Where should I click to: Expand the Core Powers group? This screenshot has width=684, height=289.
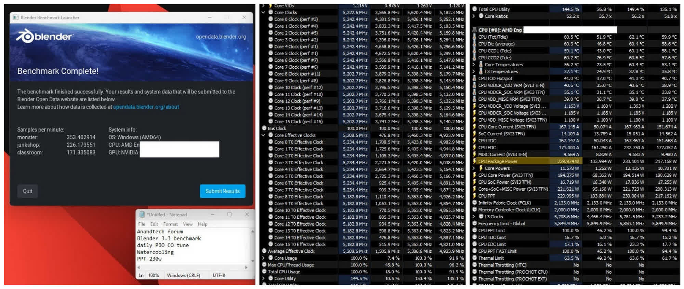click(x=474, y=168)
